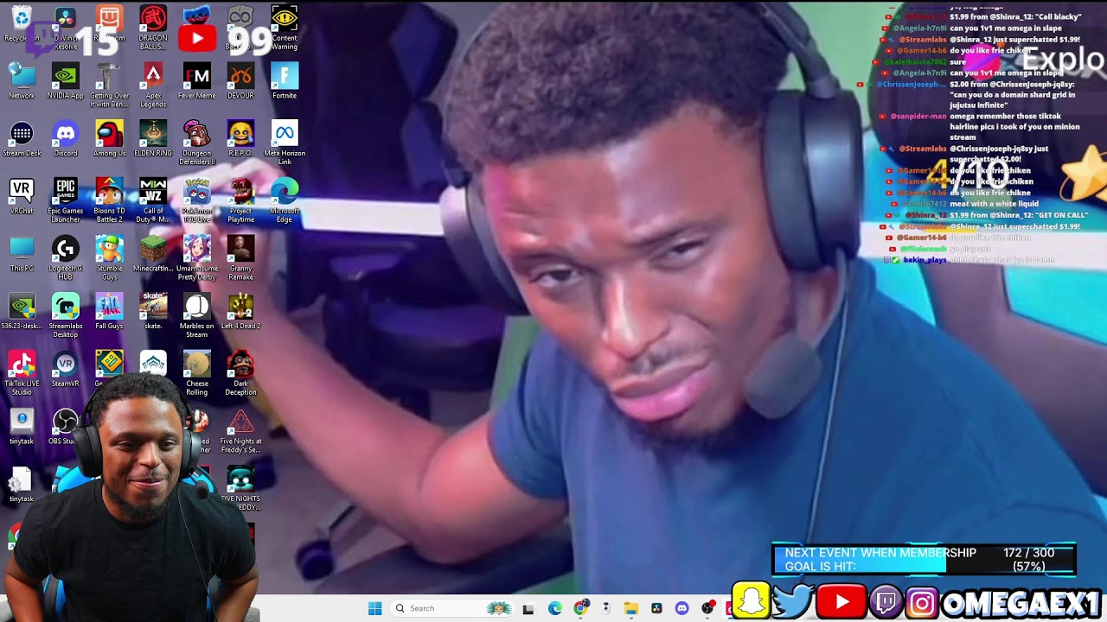This screenshot has height=622, width=1107.
Task: Launch Getting Over It shortcut
Action: [110, 86]
